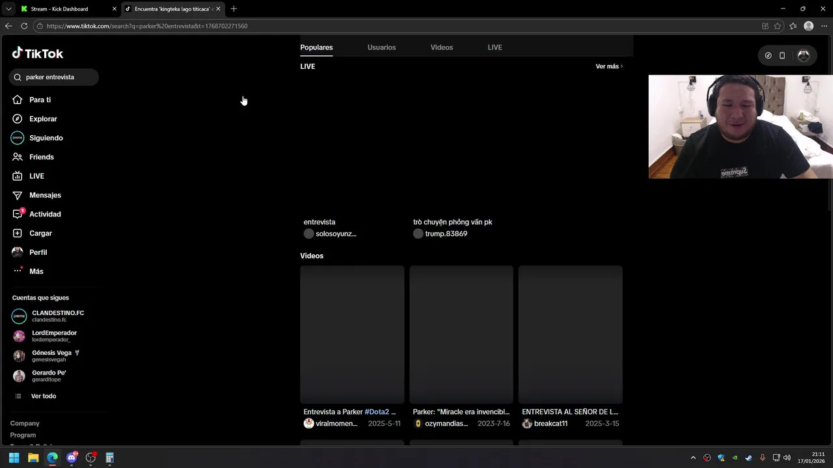Open File Explorer from taskbar
This screenshot has height=468, width=833.
33,458
